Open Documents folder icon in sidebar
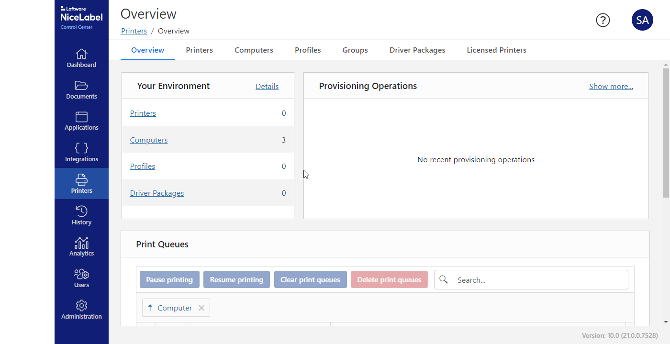Viewport: 670px width, 344px height. (x=81, y=86)
